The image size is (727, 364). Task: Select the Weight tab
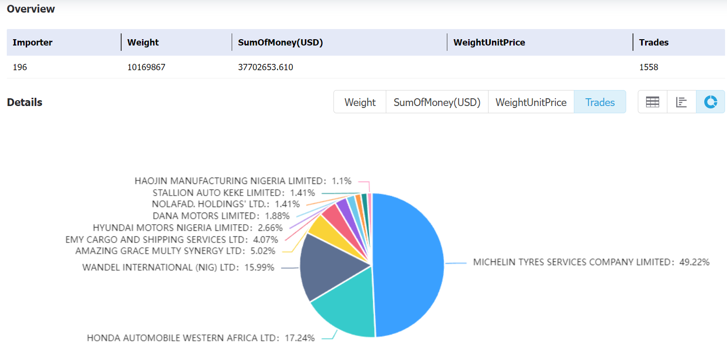click(360, 102)
